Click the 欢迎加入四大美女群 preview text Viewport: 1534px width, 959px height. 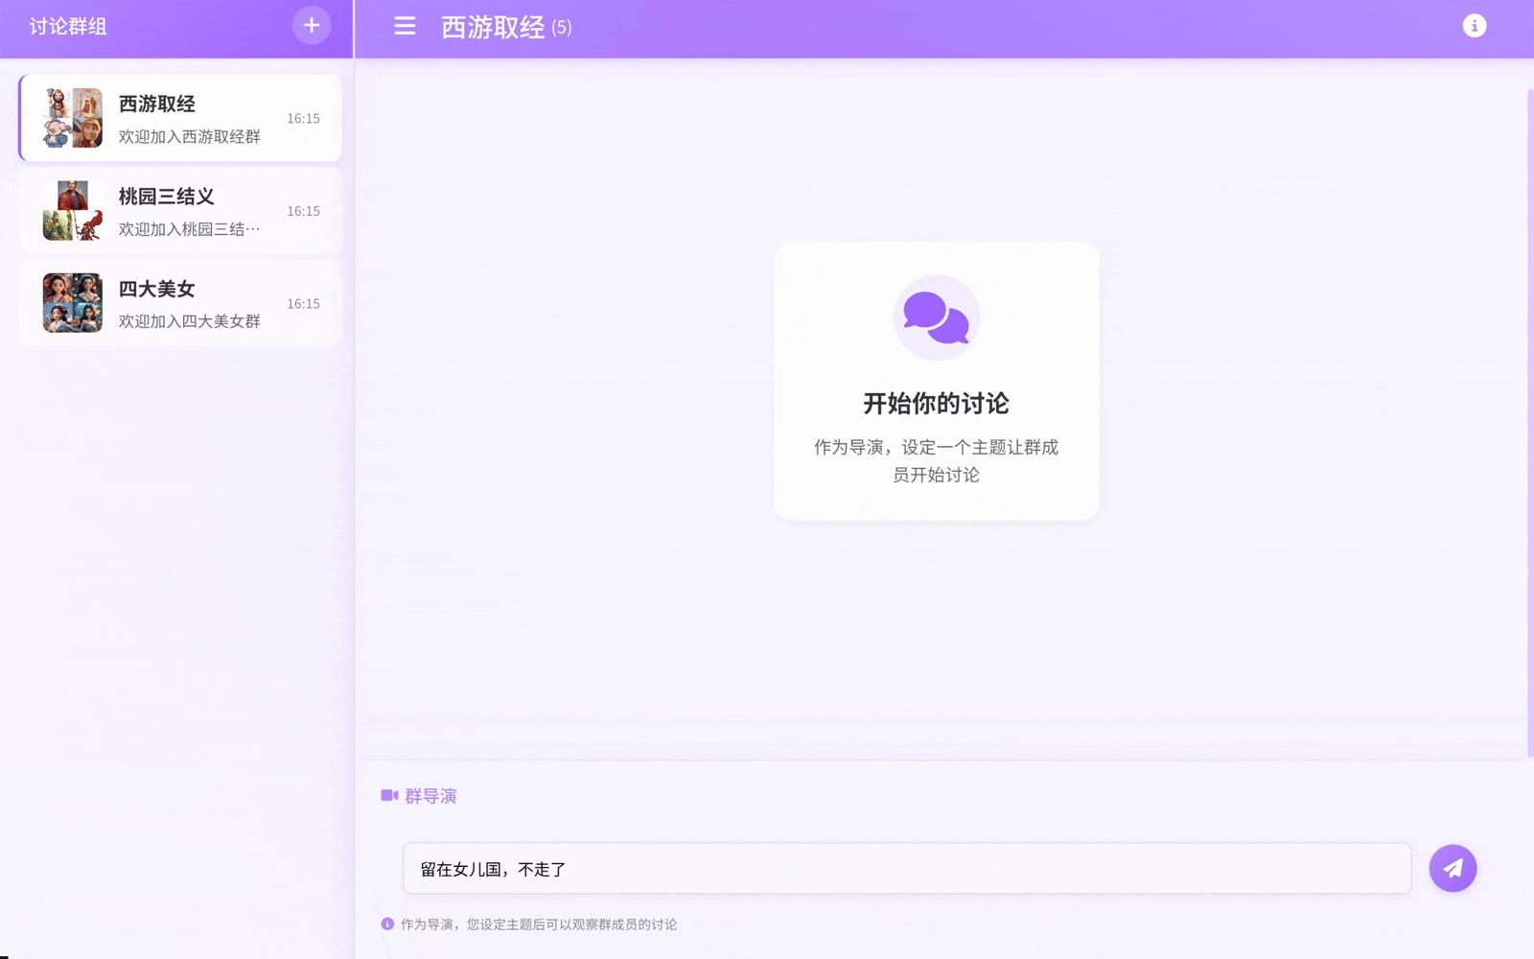click(x=190, y=321)
